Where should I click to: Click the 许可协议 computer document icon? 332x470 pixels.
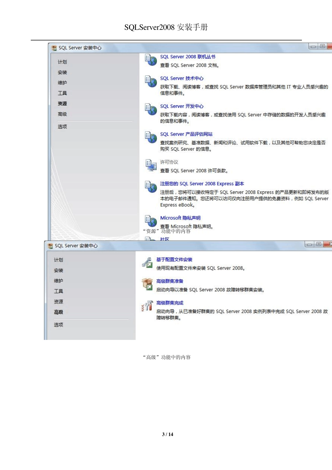tap(151, 165)
